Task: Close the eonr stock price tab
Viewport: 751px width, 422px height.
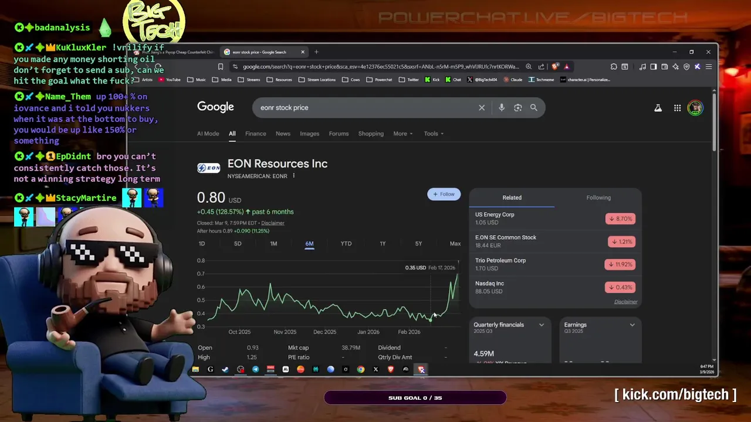Action: 303,52
